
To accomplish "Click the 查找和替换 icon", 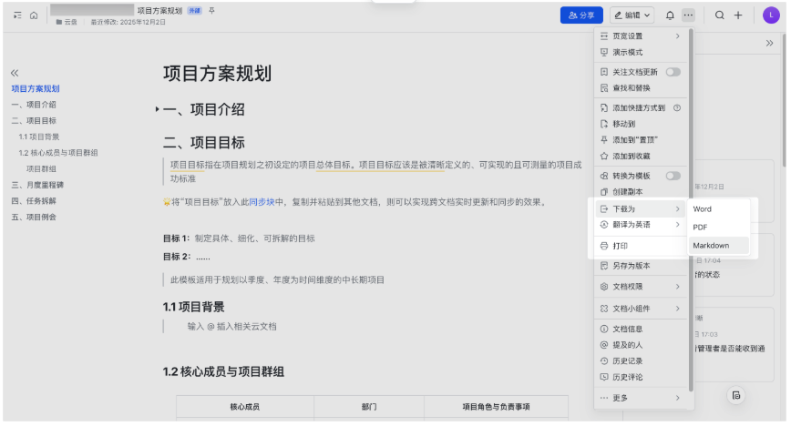I will click(604, 87).
